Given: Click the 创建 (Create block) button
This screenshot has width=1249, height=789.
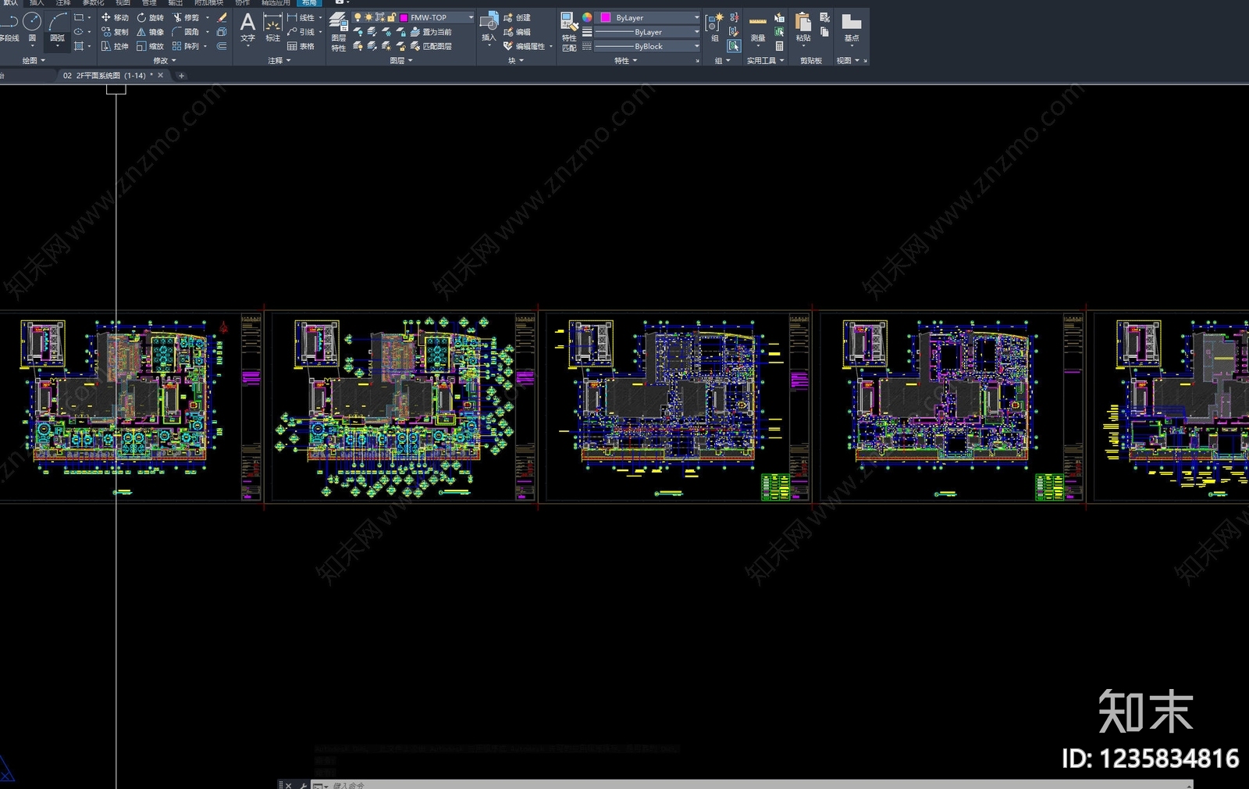Looking at the screenshot, I should [x=518, y=17].
